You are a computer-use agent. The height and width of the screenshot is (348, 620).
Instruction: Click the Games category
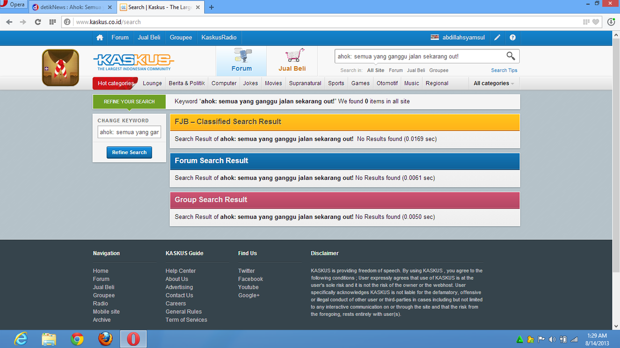click(x=360, y=83)
